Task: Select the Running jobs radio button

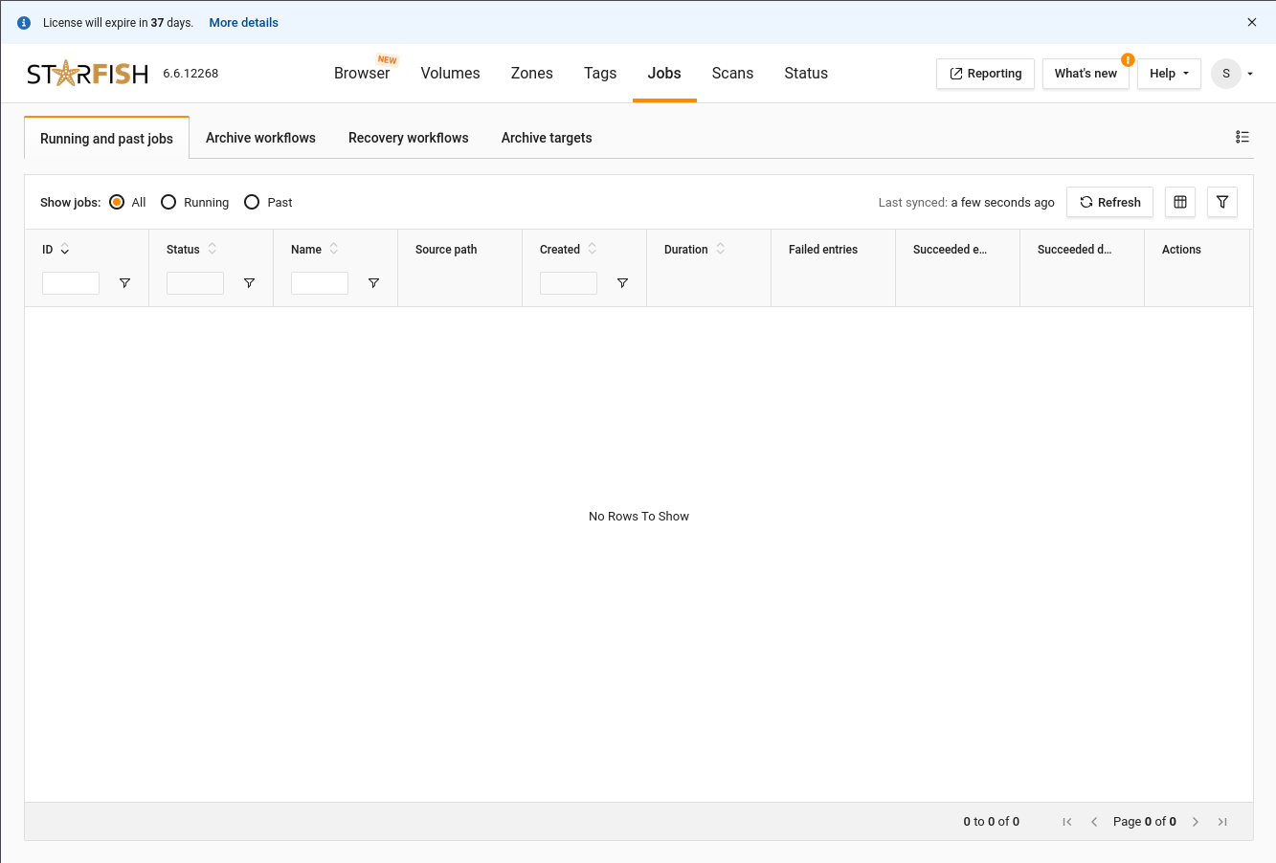Action: click(168, 202)
